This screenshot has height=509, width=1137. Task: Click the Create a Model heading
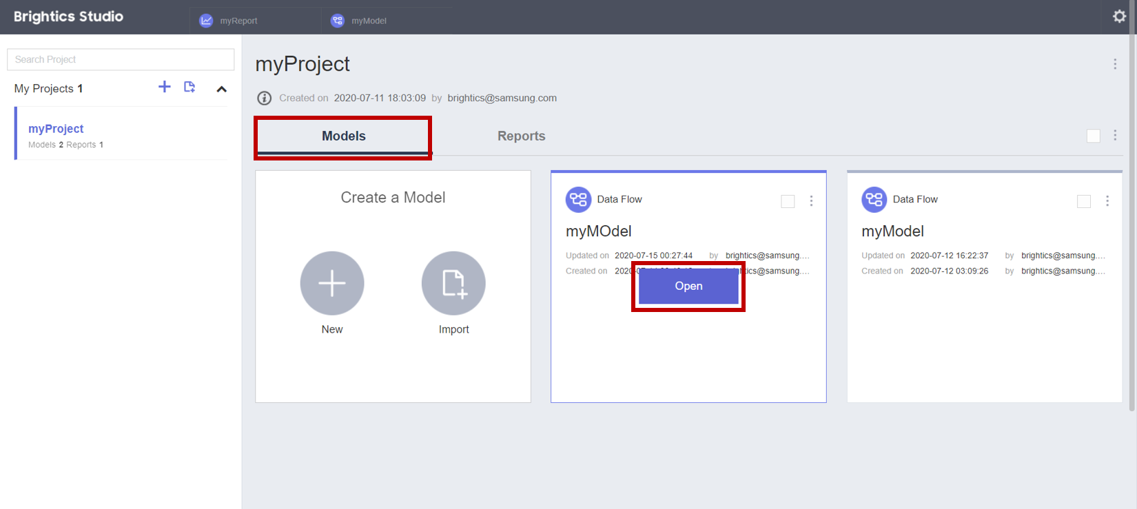click(x=393, y=198)
